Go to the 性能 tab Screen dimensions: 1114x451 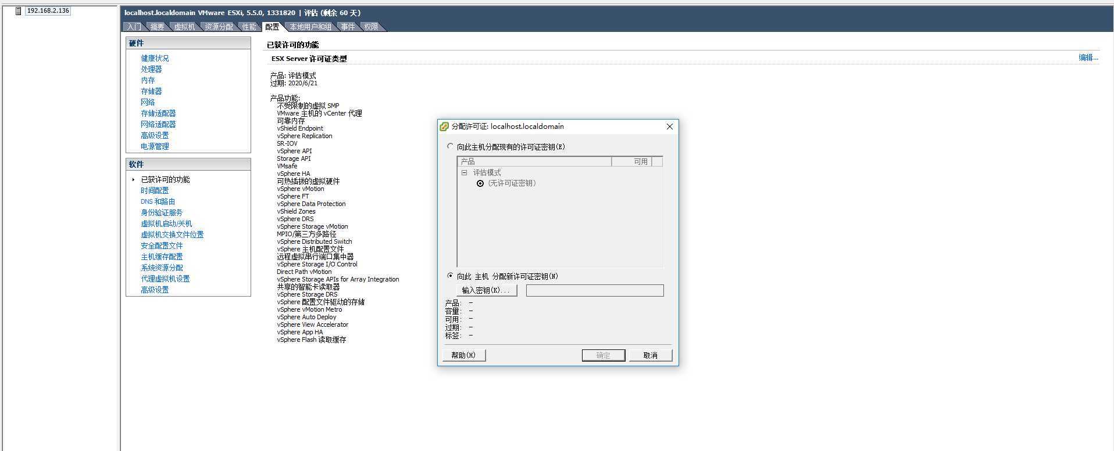[x=249, y=27]
